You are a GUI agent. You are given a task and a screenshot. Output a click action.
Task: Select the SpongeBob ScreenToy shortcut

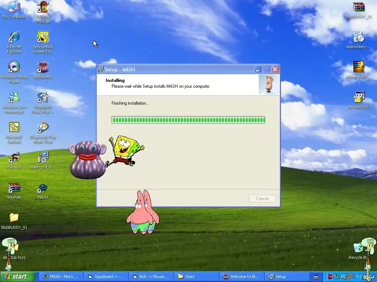tap(43, 42)
